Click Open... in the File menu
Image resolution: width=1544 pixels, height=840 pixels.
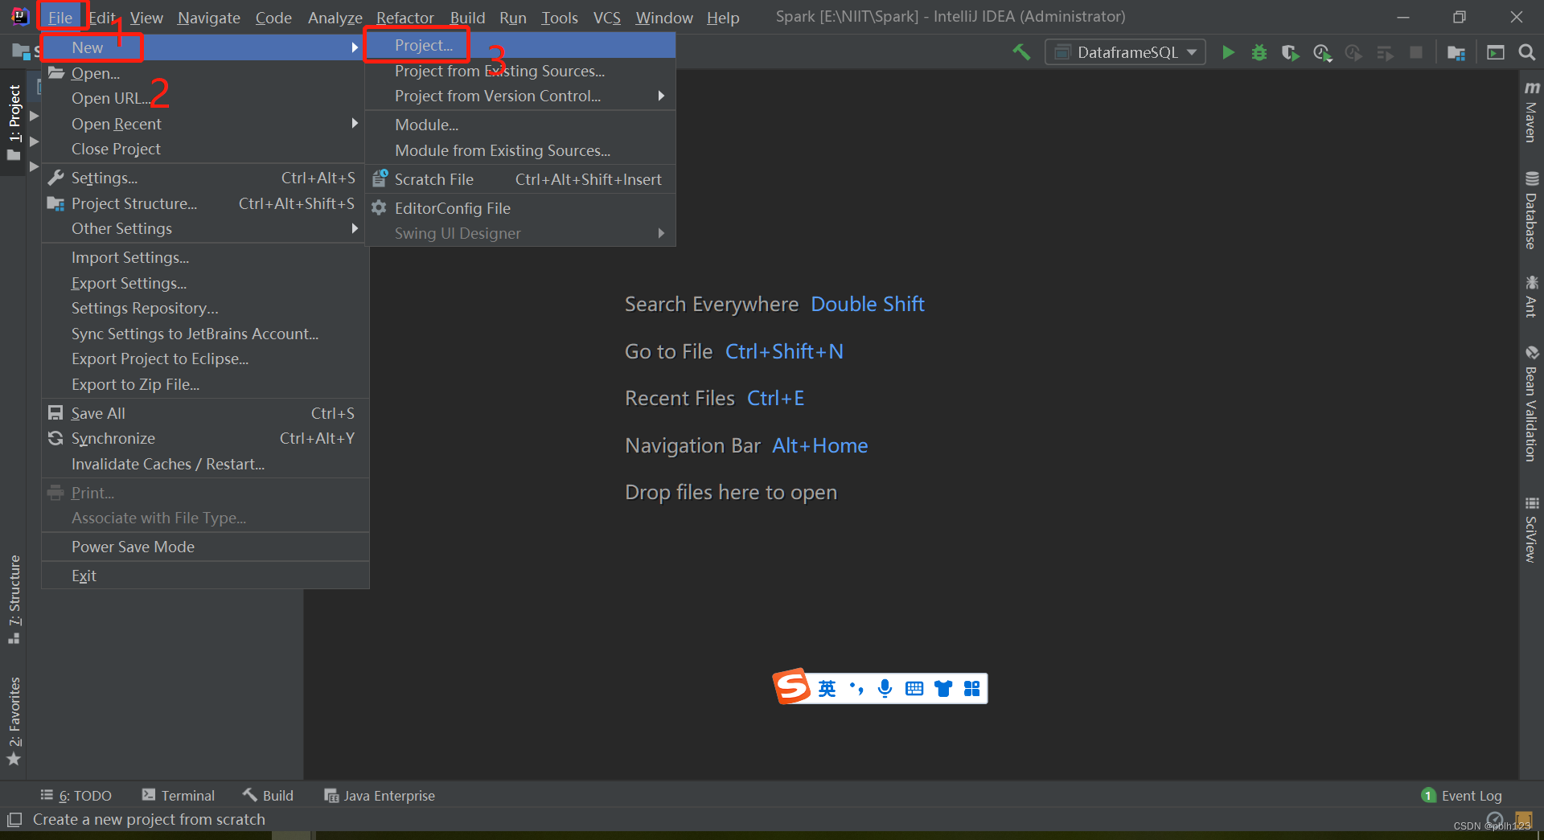pos(205,73)
